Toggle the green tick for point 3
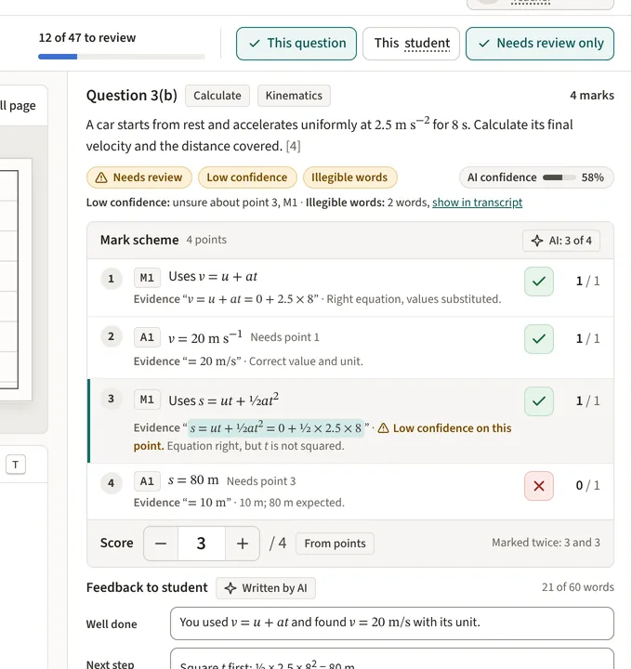The width and height of the screenshot is (632, 669). coord(539,401)
